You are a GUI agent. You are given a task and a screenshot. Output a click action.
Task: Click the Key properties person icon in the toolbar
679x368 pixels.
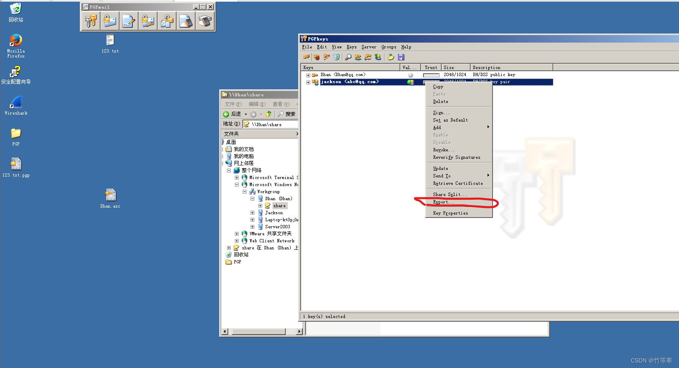(x=378, y=57)
